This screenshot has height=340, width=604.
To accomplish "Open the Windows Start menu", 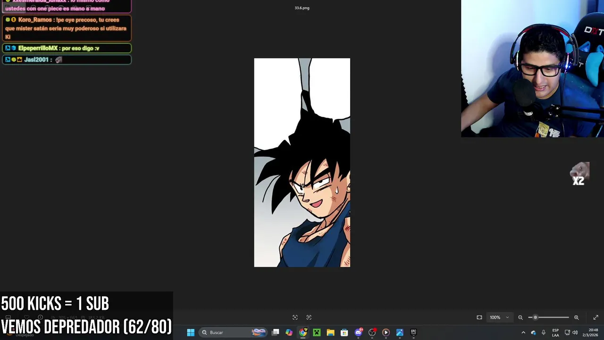I will 191,332.
